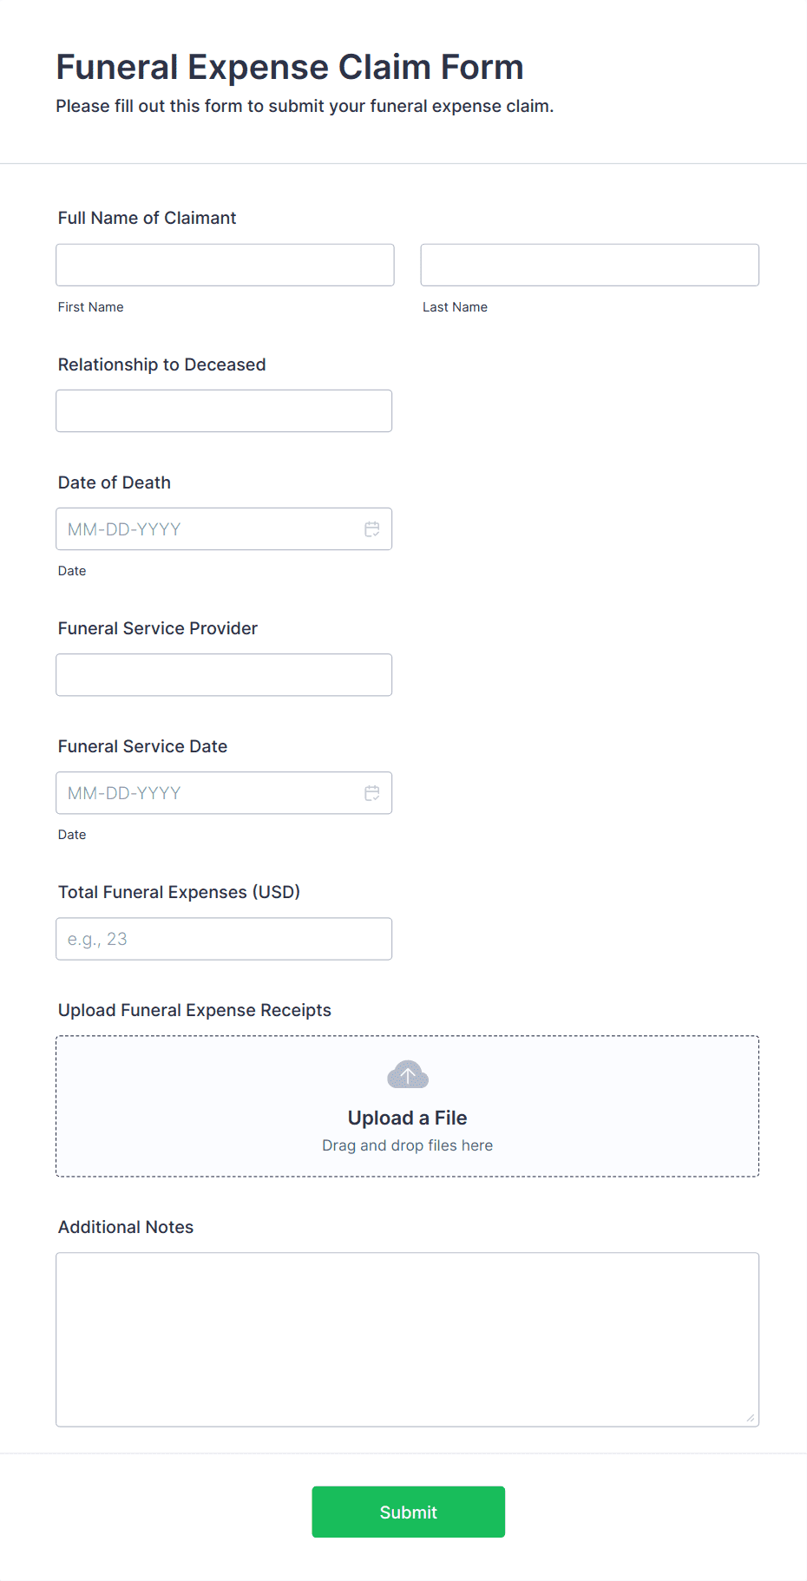The image size is (807, 1581).
Task: Click the cloud upload icon
Action: click(408, 1075)
